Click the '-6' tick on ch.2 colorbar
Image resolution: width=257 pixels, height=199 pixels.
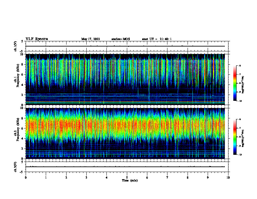240,119
